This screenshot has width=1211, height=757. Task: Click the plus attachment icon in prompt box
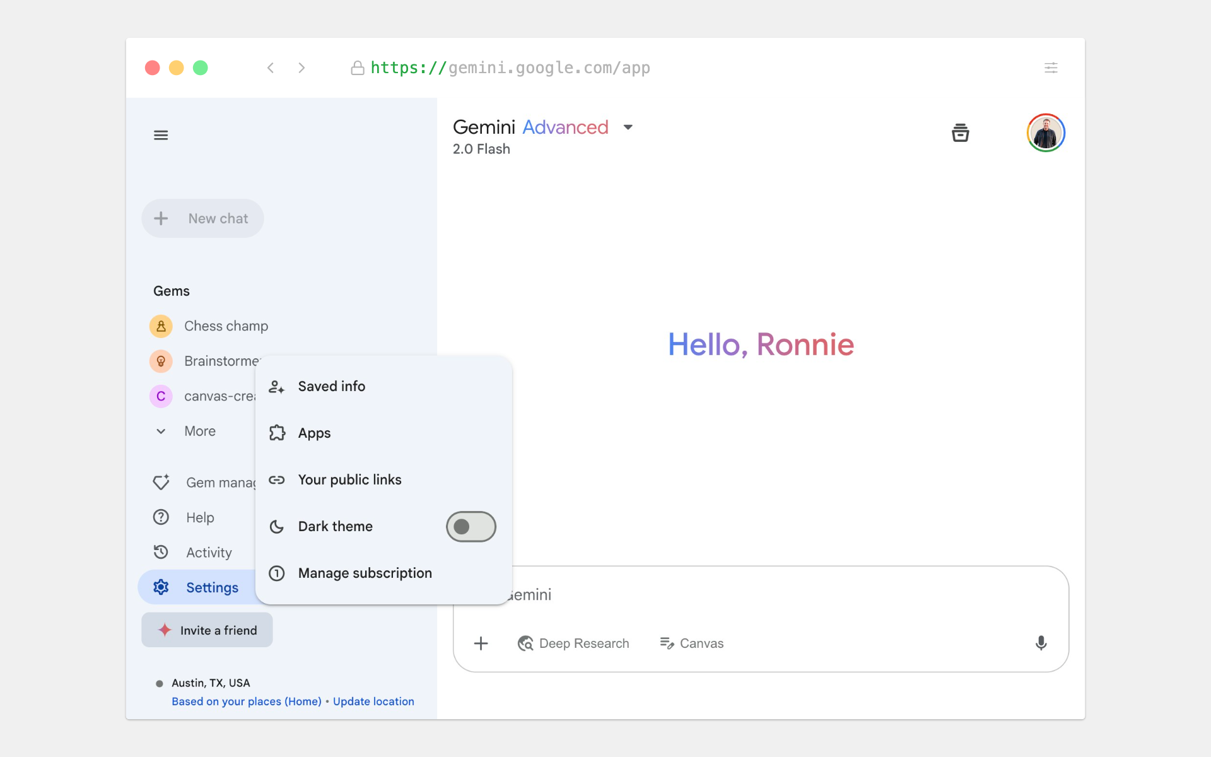tap(481, 643)
